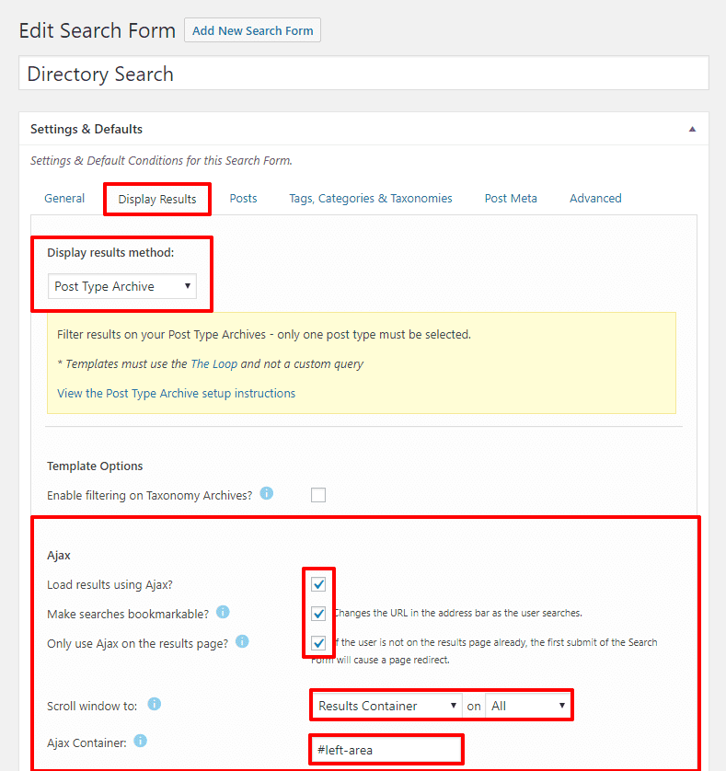Uncheck Only use Ajax on the results page

click(317, 642)
